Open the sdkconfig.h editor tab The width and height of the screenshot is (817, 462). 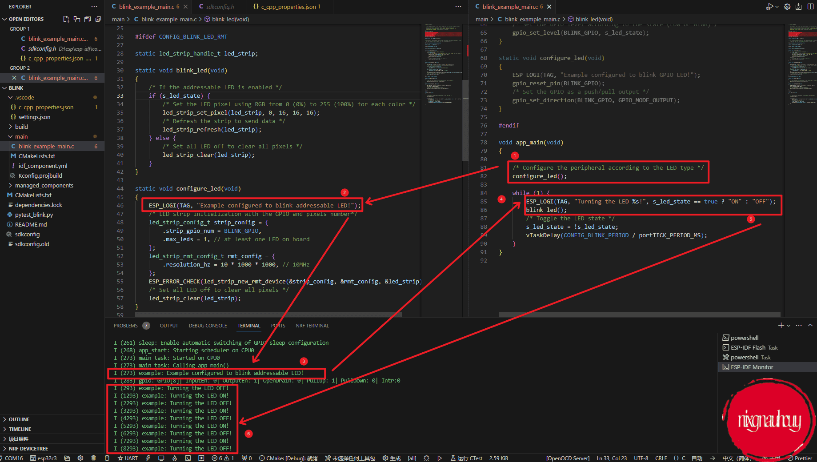coord(220,7)
